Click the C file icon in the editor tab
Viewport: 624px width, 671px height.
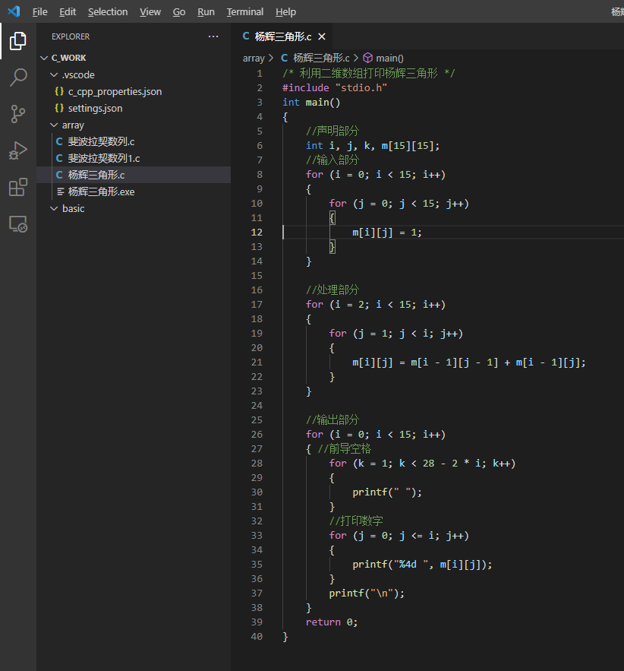point(246,36)
